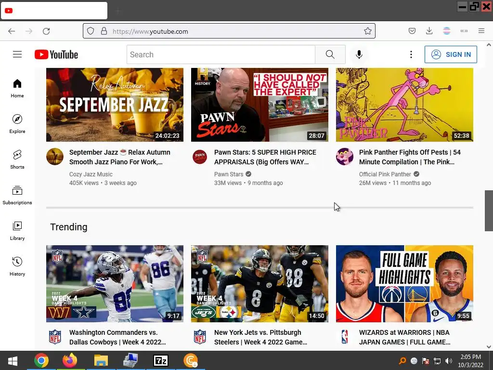Click the browser forward arrow
This screenshot has width=493, height=370.
(29, 31)
